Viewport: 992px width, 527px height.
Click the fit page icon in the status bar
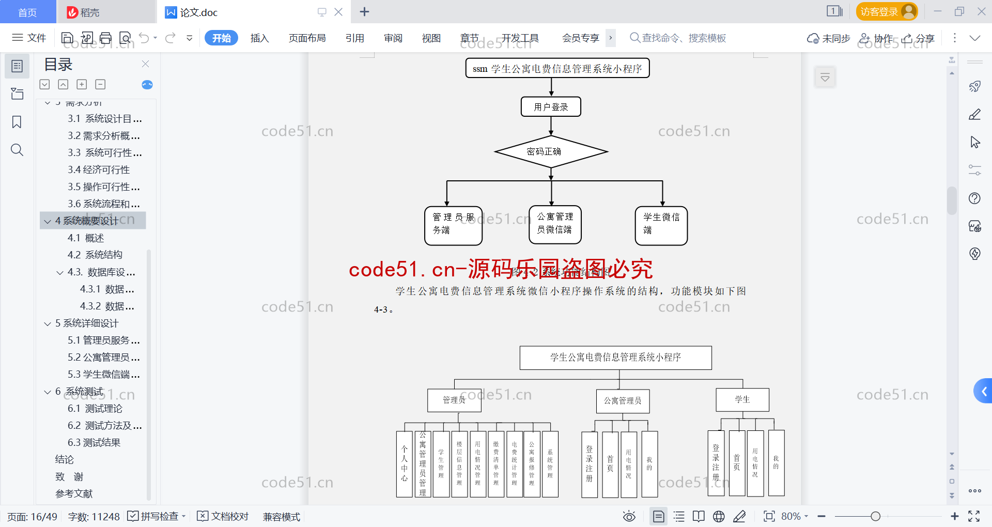(x=769, y=516)
